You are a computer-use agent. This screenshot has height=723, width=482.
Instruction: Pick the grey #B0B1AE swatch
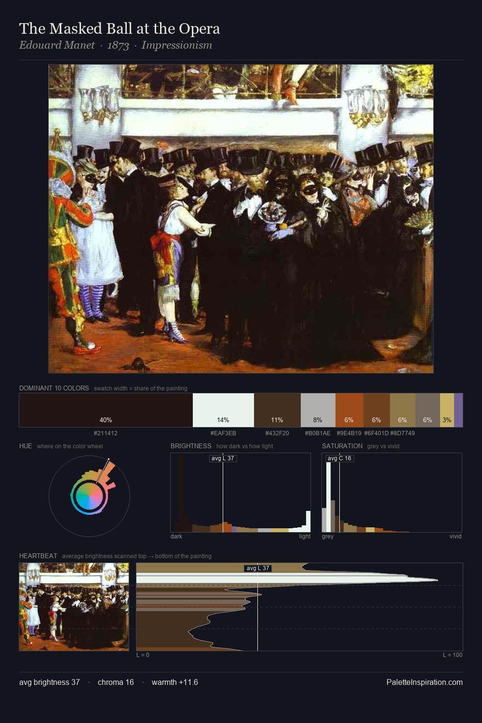[318, 410]
